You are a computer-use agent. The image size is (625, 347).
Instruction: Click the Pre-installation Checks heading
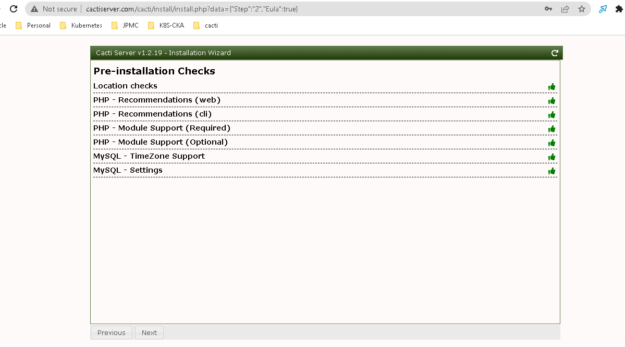(x=154, y=71)
